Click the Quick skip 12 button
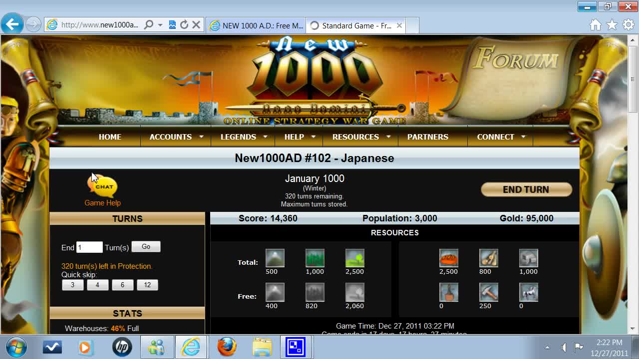 click(x=147, y=285)
